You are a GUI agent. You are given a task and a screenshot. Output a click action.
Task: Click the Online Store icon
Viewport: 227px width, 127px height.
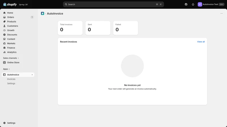click(x=4, y=62)
